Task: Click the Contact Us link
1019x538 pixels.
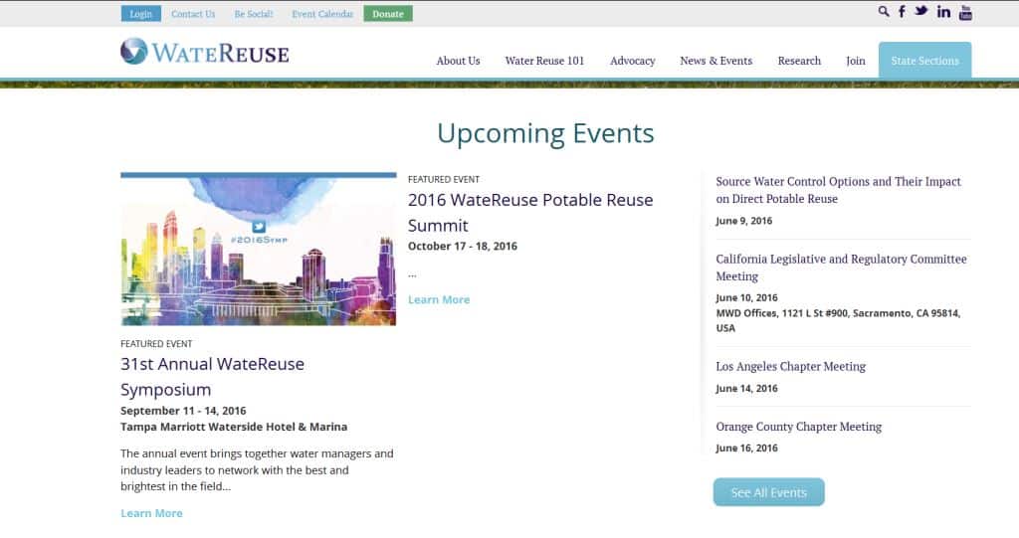Action: [193, 14]
